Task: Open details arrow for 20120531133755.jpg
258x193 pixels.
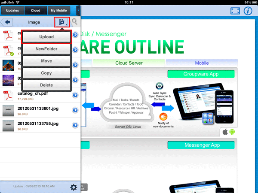Action: click(x=75, y=125)
